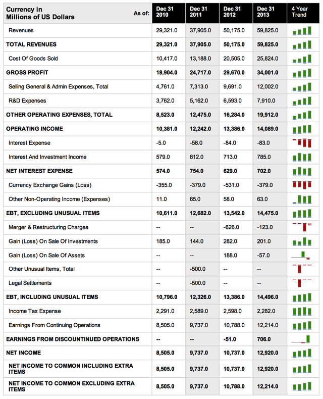Click Net Income Including Extra Items sparkline
The height and width of the screenshot is (399, 323).
coord(302,369)
